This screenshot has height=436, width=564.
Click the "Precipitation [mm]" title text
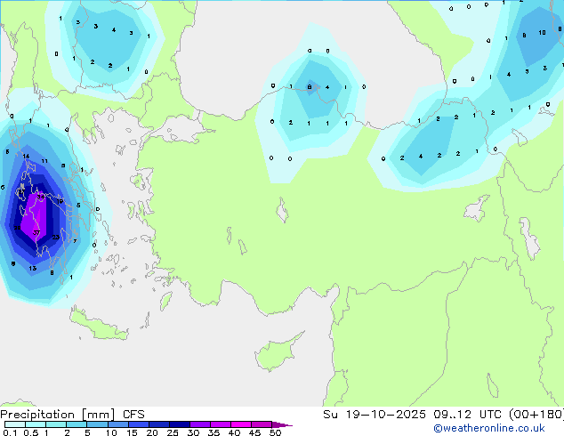(x=58, y=415)
